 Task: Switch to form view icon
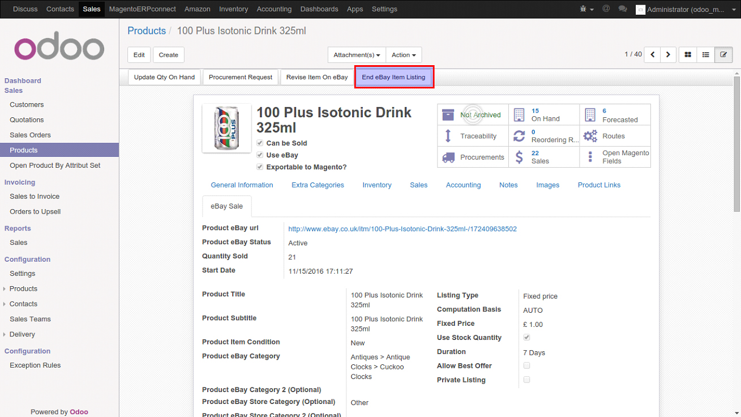pos(723,54)
